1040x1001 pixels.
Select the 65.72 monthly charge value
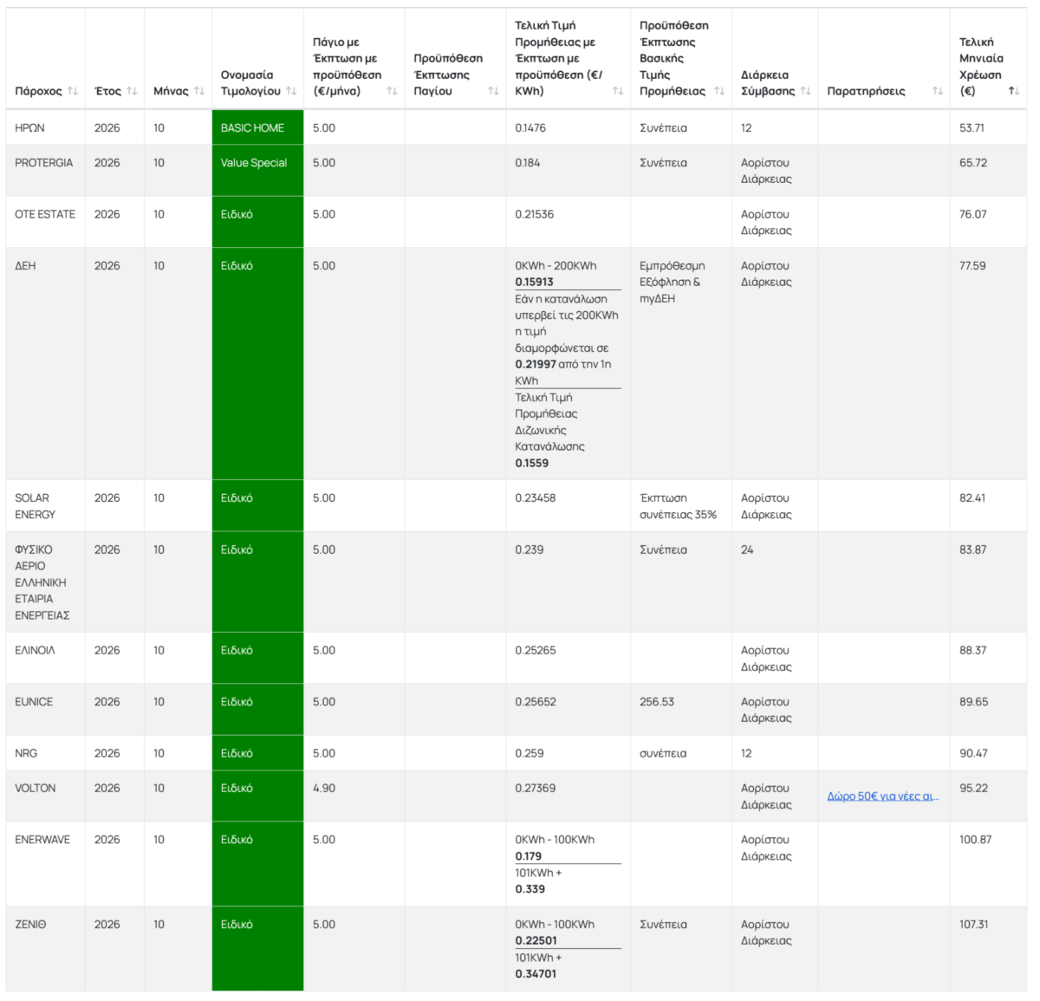click(x=973, y=162)
